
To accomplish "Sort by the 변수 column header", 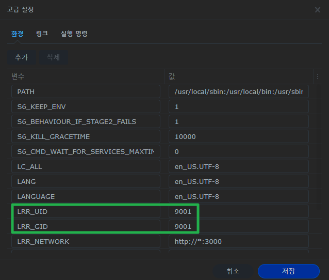I will pos(85,76).
